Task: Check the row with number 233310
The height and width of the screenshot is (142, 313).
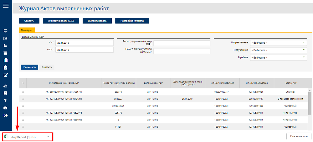Action: pos(23,92)
